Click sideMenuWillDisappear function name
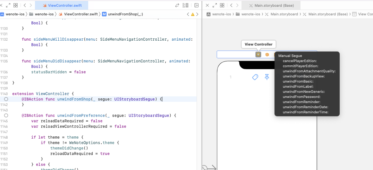Viewport: 373px width, 170px height. tap(58, 39)
